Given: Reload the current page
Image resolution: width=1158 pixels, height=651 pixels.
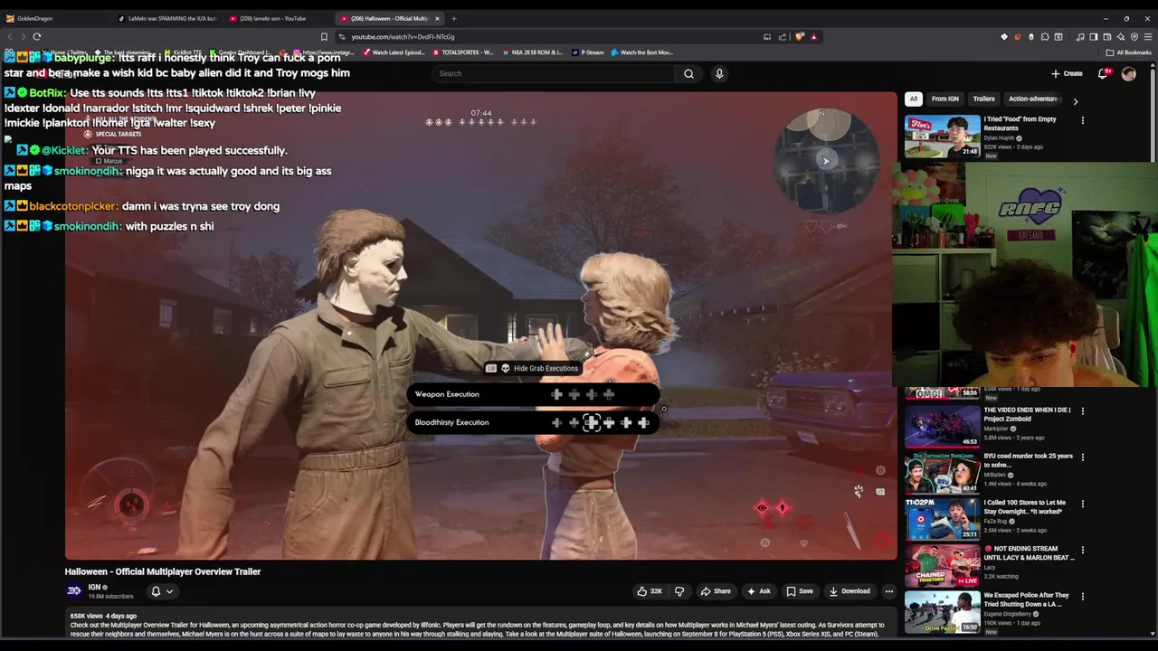Looking at the screenshot, I should (x=37, y=37).
